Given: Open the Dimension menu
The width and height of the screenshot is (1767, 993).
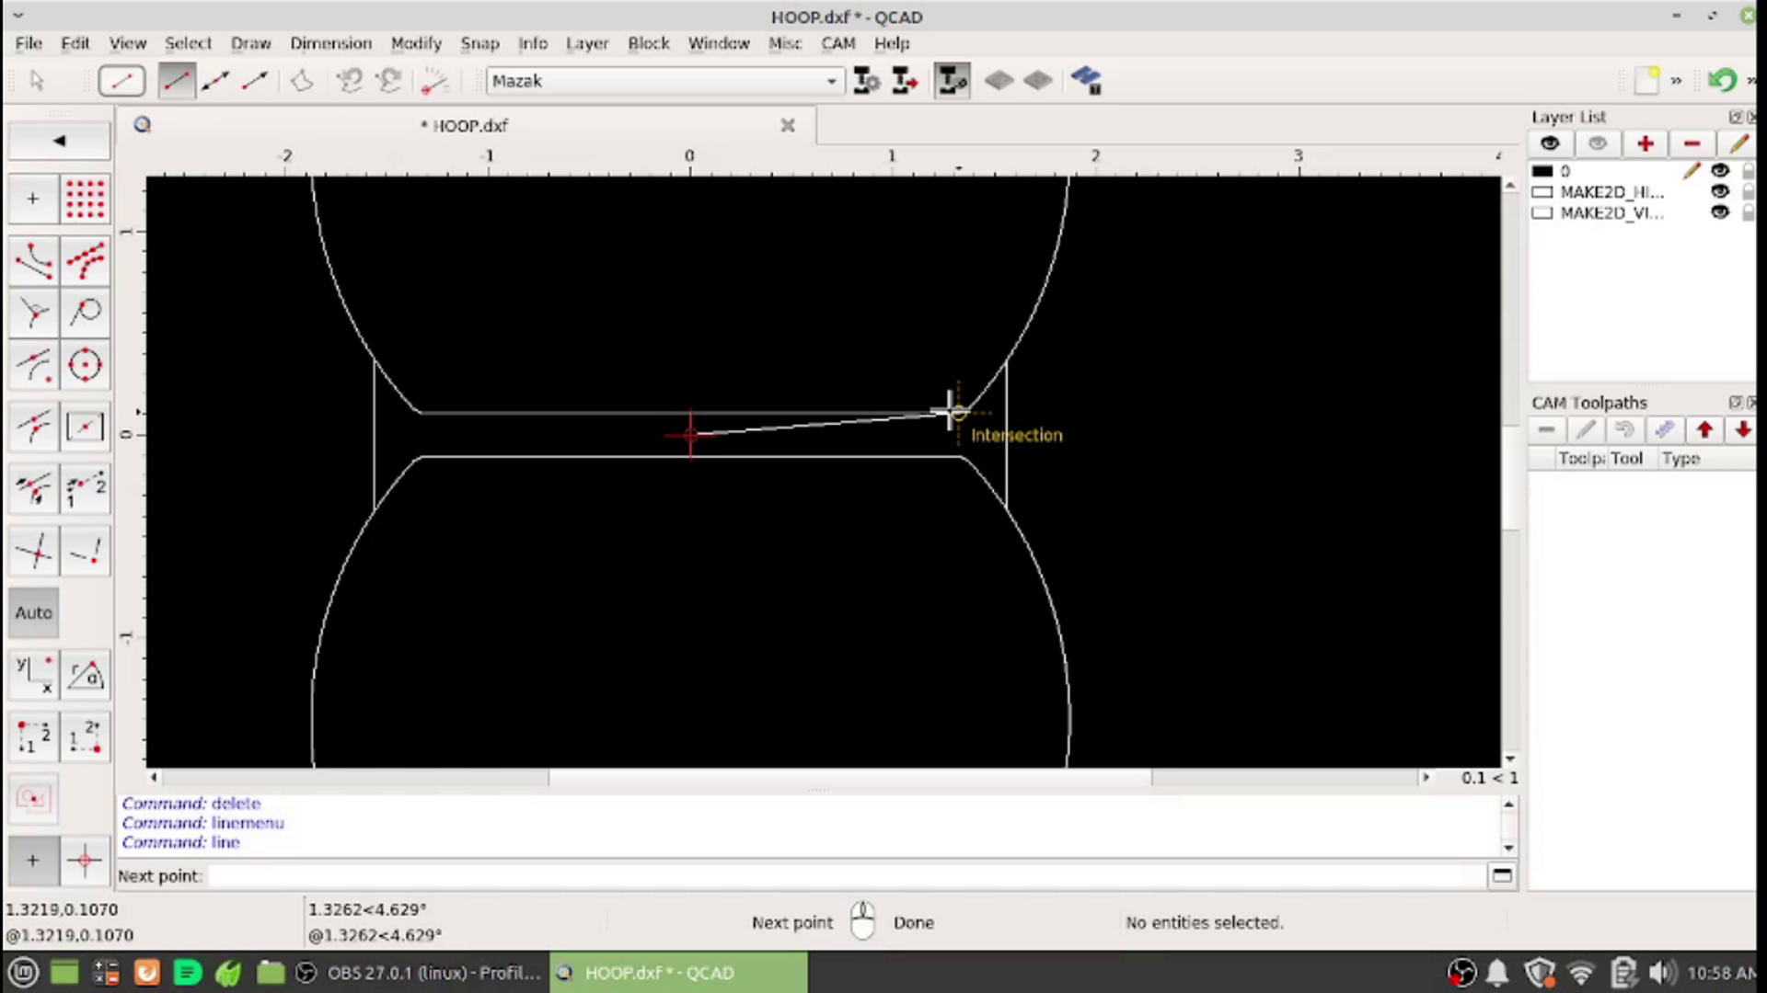Looking at the screenshot, I should coord(330,43).
